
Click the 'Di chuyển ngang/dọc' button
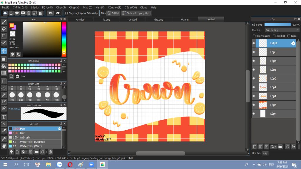coord(136,13)
